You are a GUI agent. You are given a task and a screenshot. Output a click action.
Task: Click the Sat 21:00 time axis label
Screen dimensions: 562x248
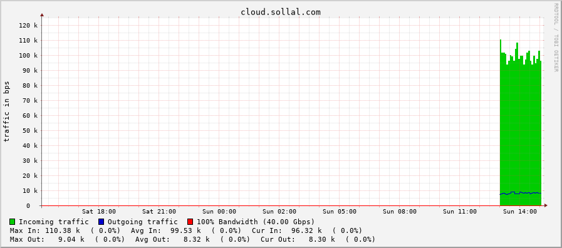pos(159,212)
